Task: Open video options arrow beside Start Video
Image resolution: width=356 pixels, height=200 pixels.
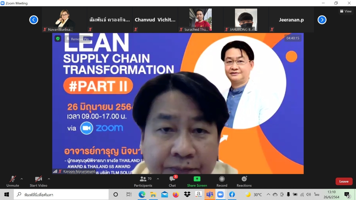Action: (x=49, y=179)
